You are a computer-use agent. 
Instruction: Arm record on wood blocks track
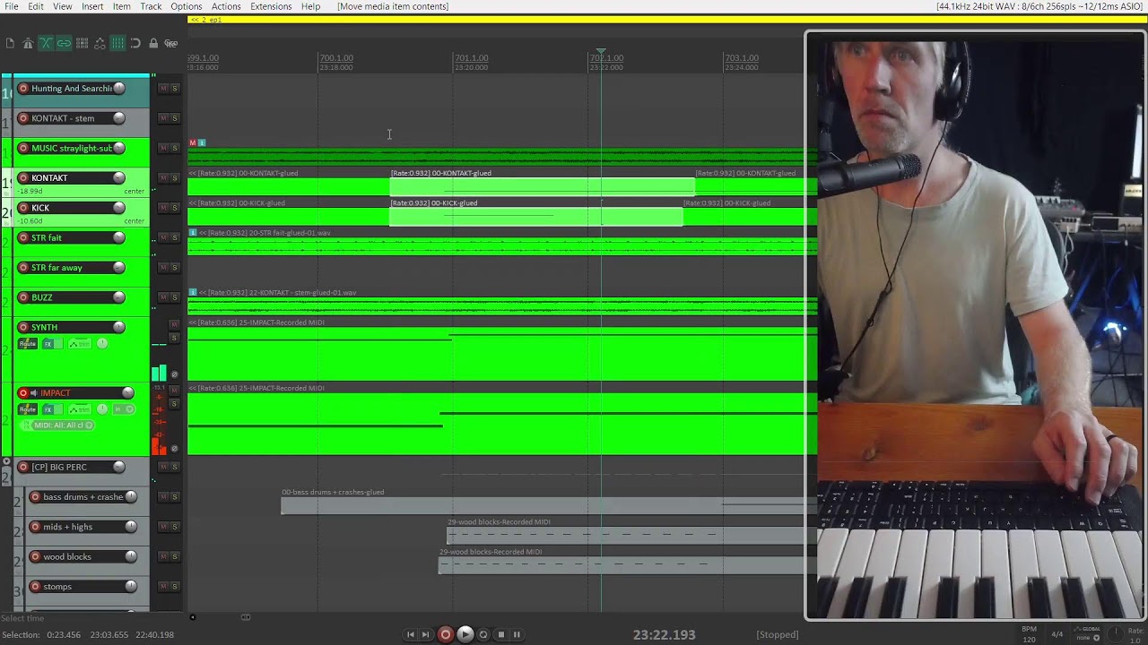click(35, 556)
